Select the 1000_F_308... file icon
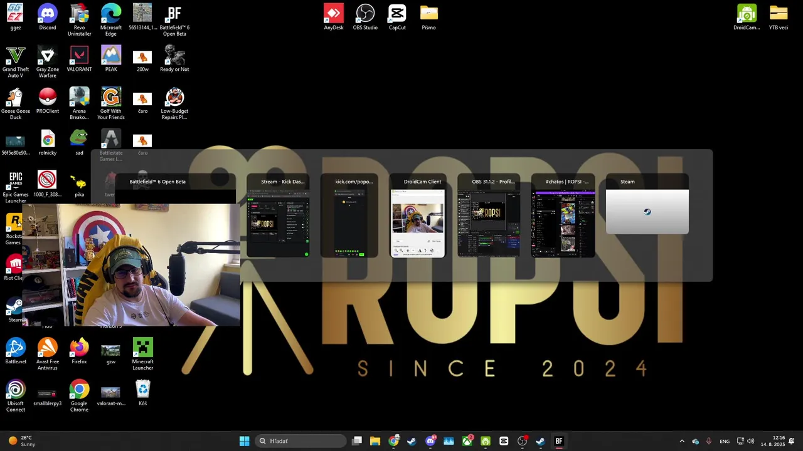 [47, 185]
